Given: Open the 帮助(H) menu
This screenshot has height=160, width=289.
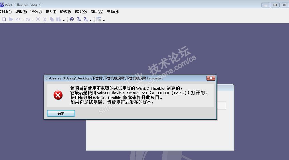Looking at the screenshot, I should [x=113, y=12].
